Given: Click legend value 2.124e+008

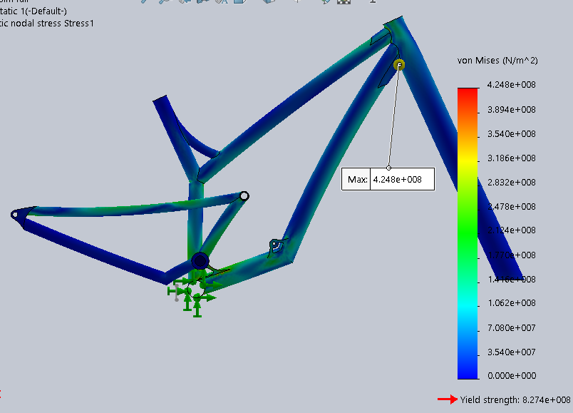Looking at the screenshot, I should pyautogui.click(x=511, y=230).
